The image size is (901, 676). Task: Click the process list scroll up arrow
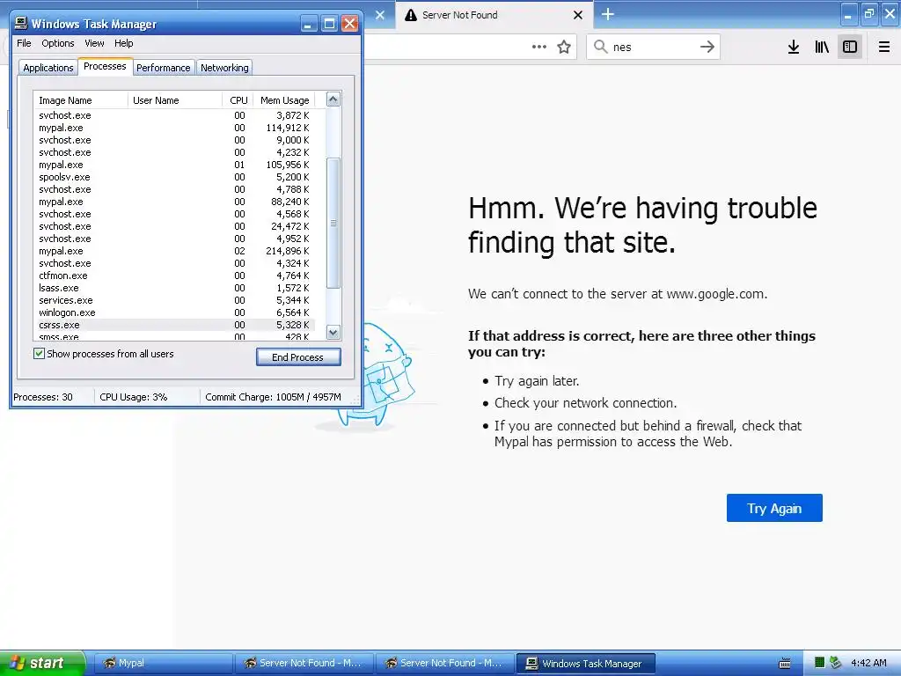pyautogui.click(x=333, y=99)
